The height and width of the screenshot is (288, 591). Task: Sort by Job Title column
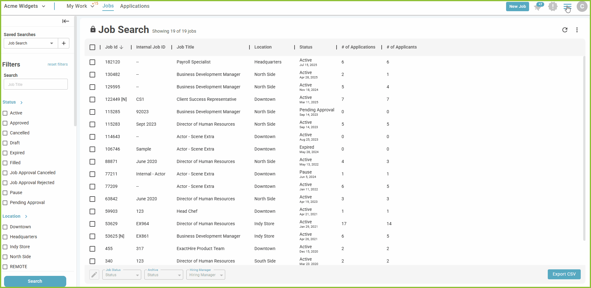point(185,47)
